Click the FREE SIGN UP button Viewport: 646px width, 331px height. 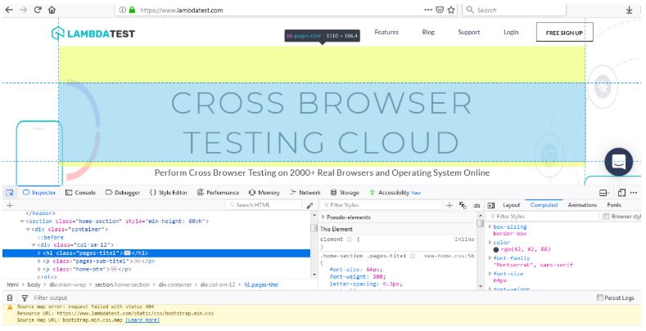click(x=564, y=33)
